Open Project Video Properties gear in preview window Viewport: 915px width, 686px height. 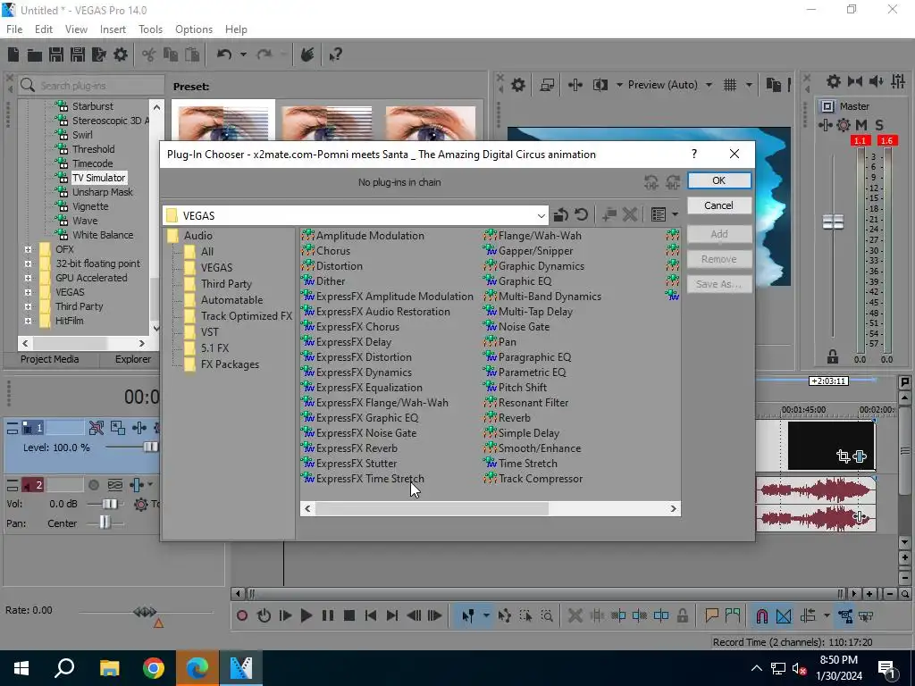pyautogui.click(x=518, y=85)
